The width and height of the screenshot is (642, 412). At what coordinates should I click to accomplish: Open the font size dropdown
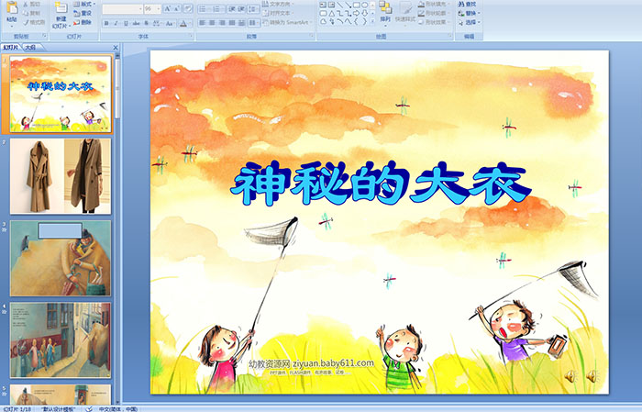[x=159, y=9]
